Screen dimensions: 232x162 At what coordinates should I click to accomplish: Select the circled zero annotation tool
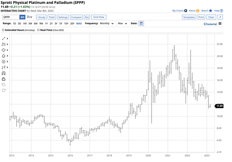[x=4, y=62]
